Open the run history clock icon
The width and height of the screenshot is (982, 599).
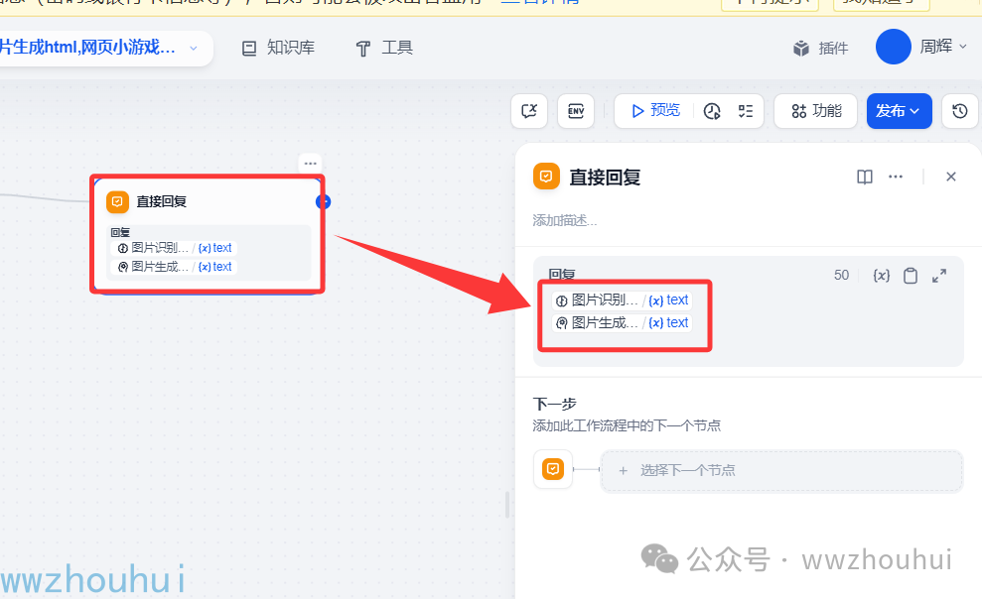click(x=712, y=111)
